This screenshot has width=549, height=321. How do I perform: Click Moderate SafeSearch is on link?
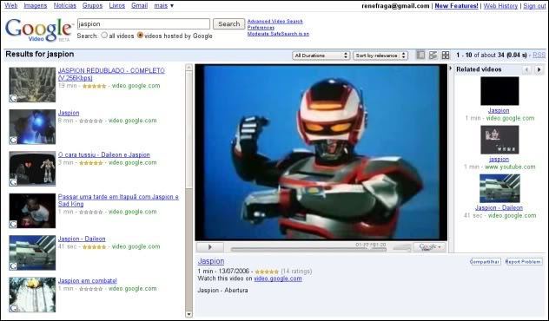pos(278,34)
